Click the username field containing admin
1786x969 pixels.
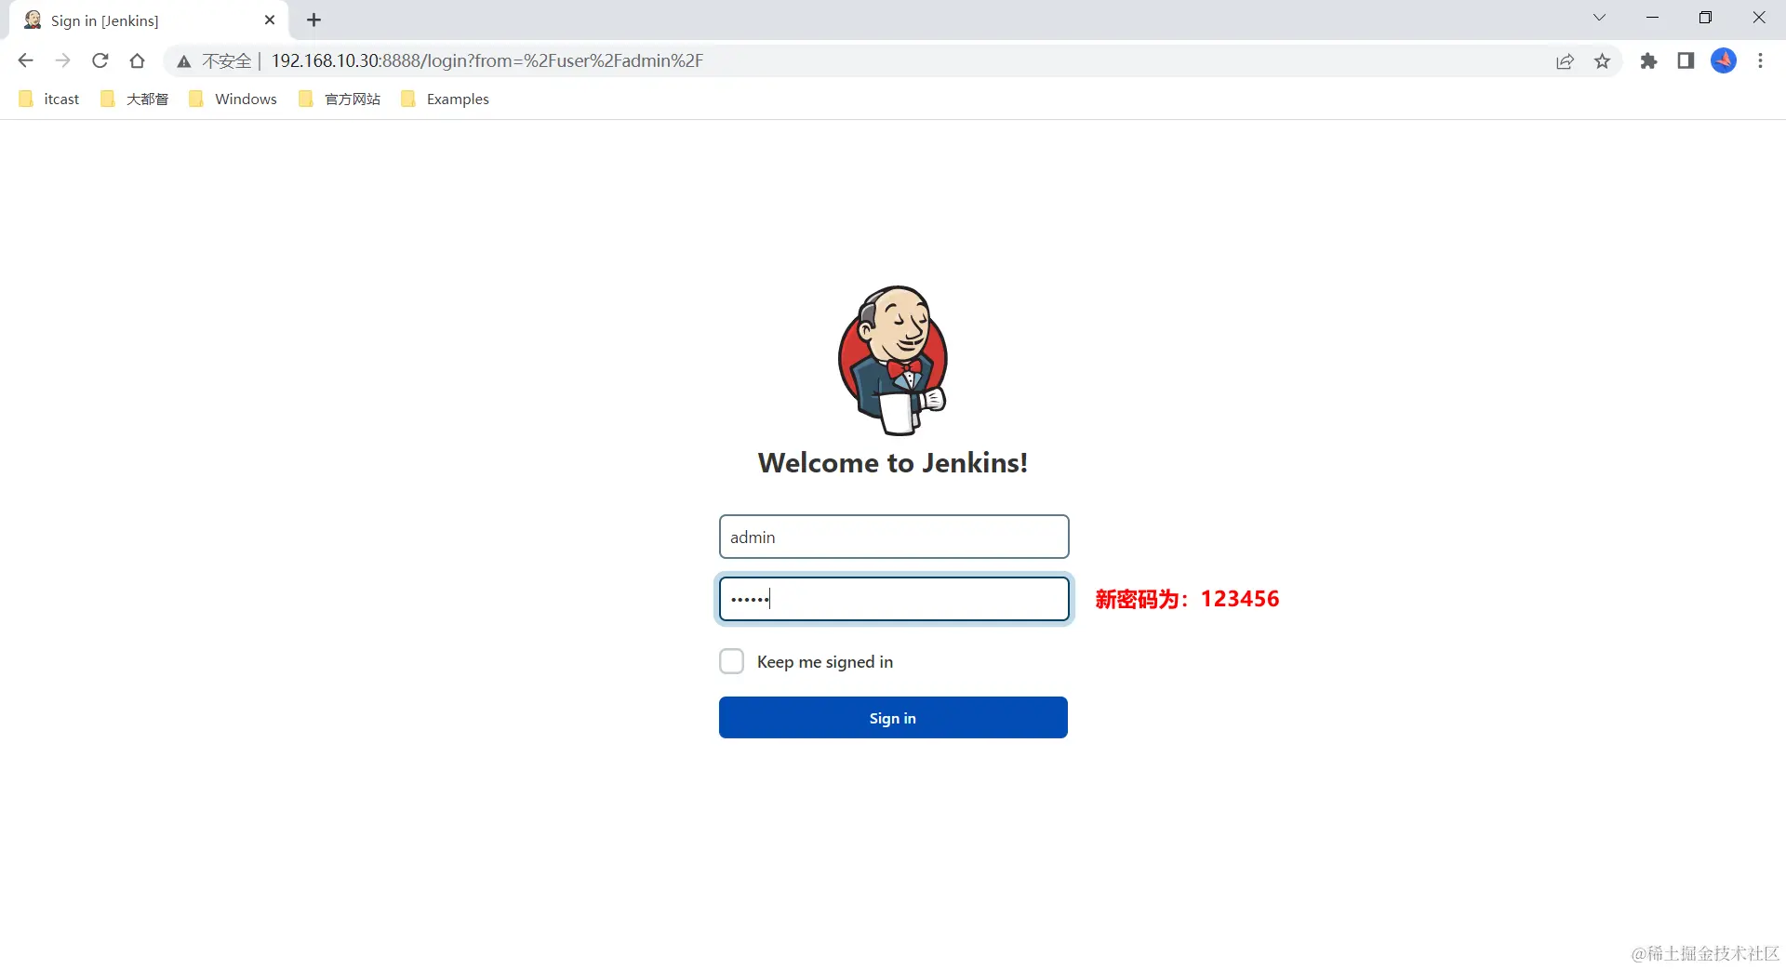(894, 537)
